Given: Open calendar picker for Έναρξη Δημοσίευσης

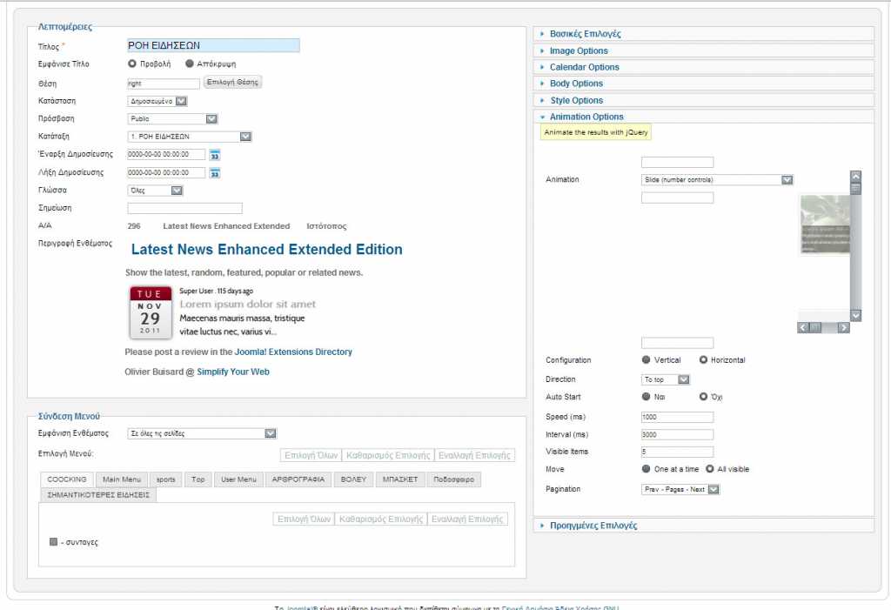Looking at the screenshot, I should pos(215,155).
